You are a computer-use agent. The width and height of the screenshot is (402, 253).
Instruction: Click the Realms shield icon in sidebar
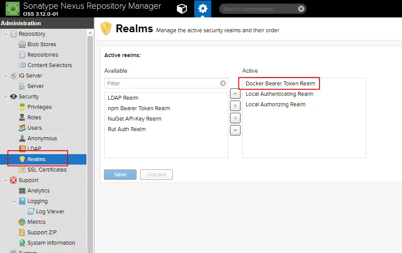click(22, 159)
